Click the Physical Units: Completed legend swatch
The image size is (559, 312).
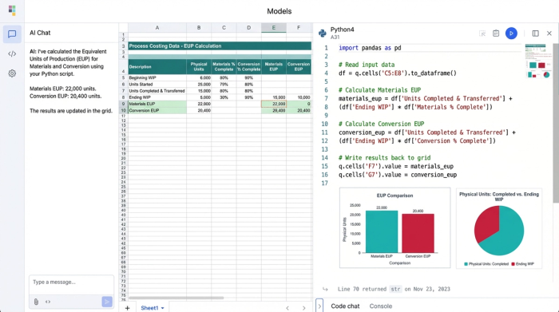466,264
